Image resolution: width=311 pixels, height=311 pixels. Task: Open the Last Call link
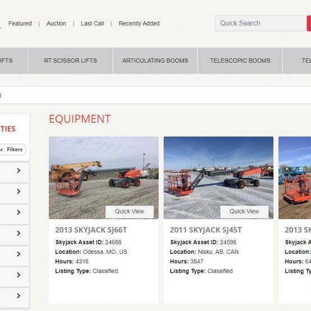[92, 24]
